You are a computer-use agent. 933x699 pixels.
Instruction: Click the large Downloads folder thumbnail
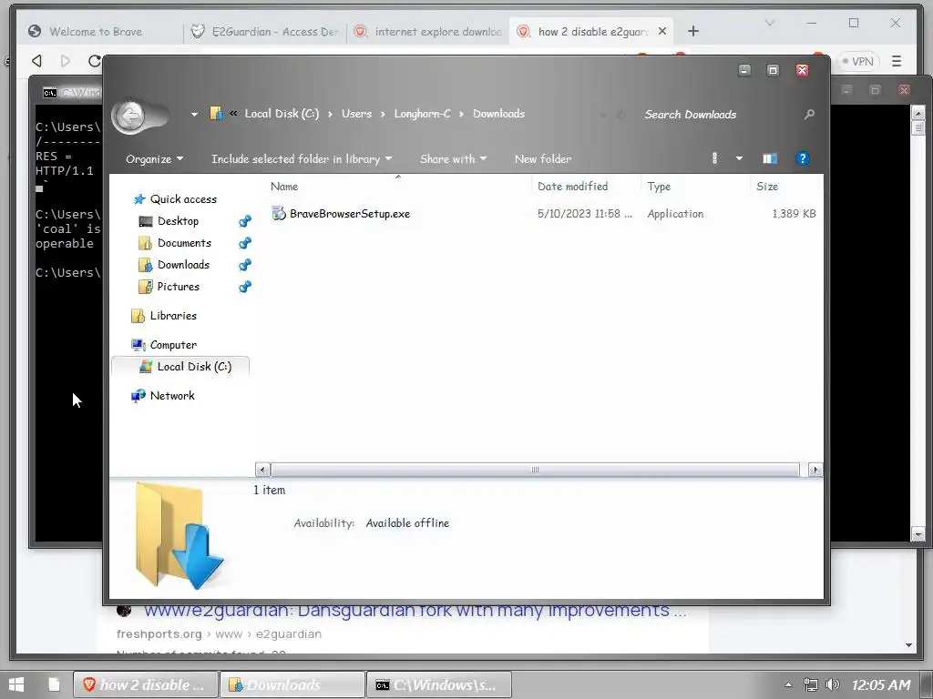(179, 536)
